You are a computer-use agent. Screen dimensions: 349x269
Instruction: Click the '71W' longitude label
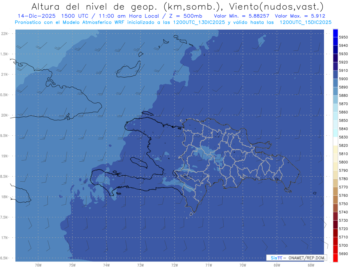pyautogui.click(x=209, y=265)
